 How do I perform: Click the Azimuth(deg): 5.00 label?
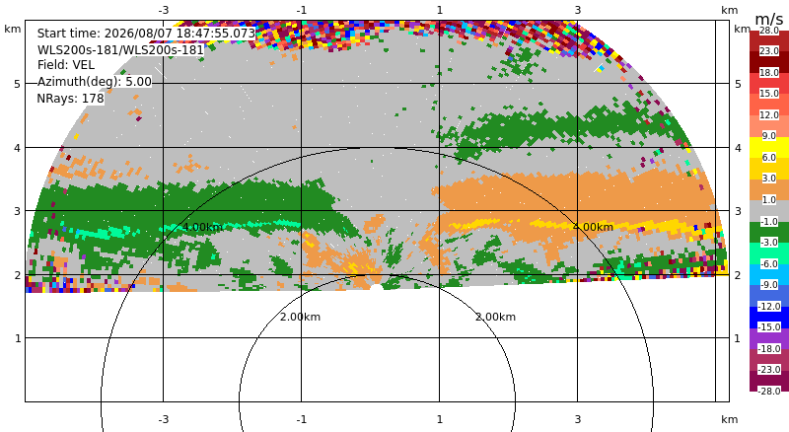point(94,82)
